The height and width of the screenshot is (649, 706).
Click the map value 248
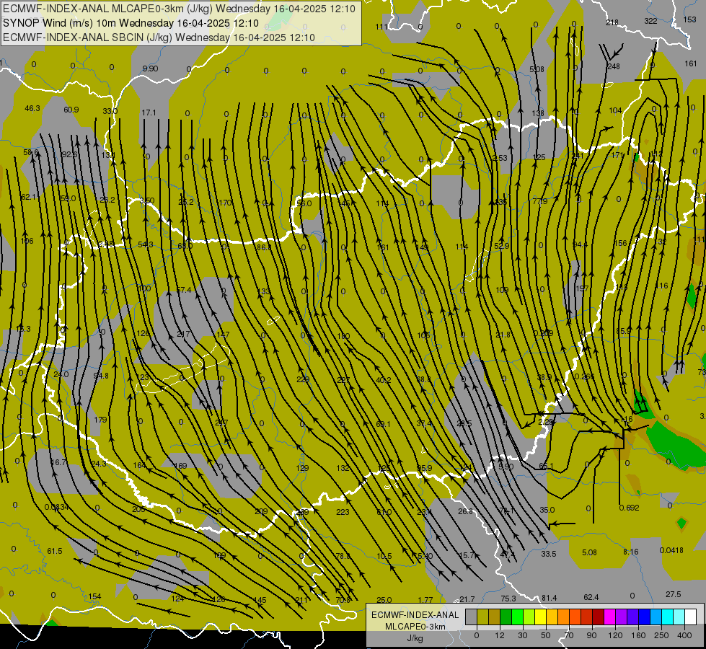point(614,66)
